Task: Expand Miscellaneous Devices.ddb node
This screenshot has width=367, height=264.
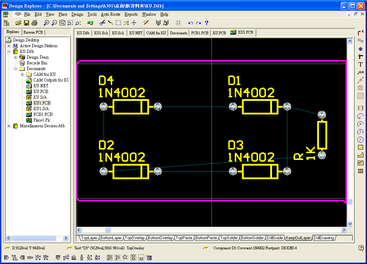Action: pyautogui.click(x=9, y=126)
